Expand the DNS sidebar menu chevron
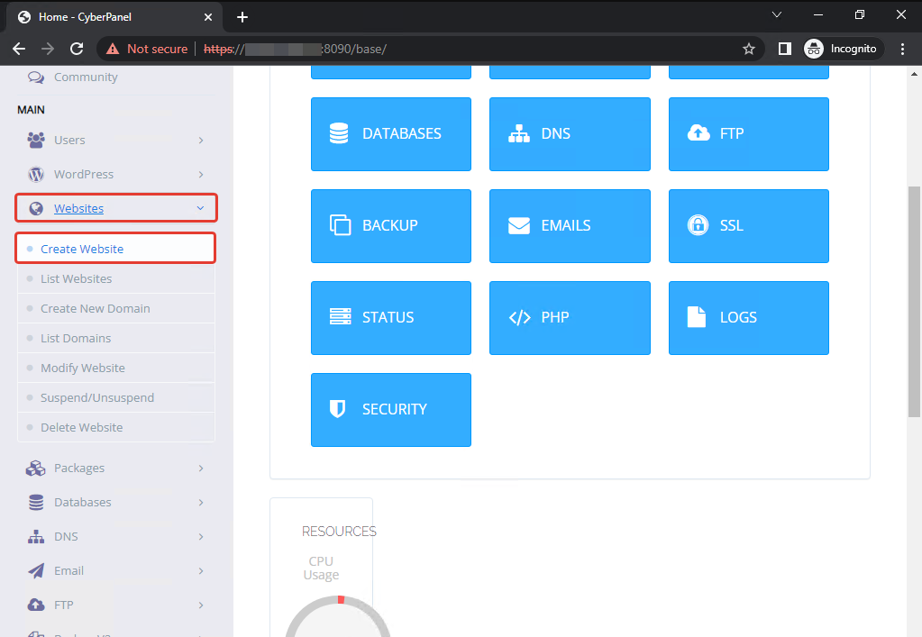The width and height of the screenshot is (922, 637). (x=201, y=536)
